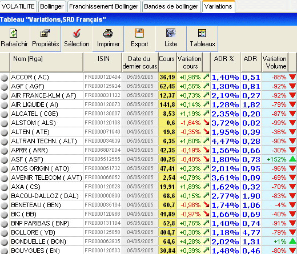Sort by Cours column header
Viewport: 297px width, 254px height.
[x=167, y=62]
